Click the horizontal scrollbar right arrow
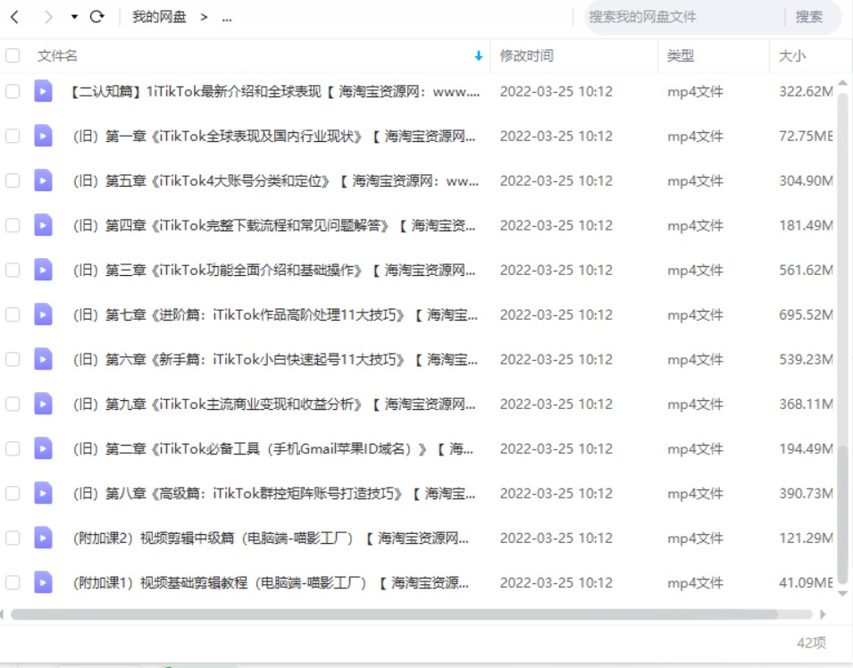 pos(823,614)
